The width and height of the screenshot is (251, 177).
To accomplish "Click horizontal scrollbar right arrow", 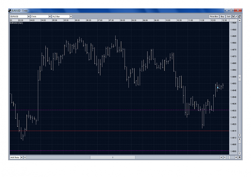I will click(221, 157).
